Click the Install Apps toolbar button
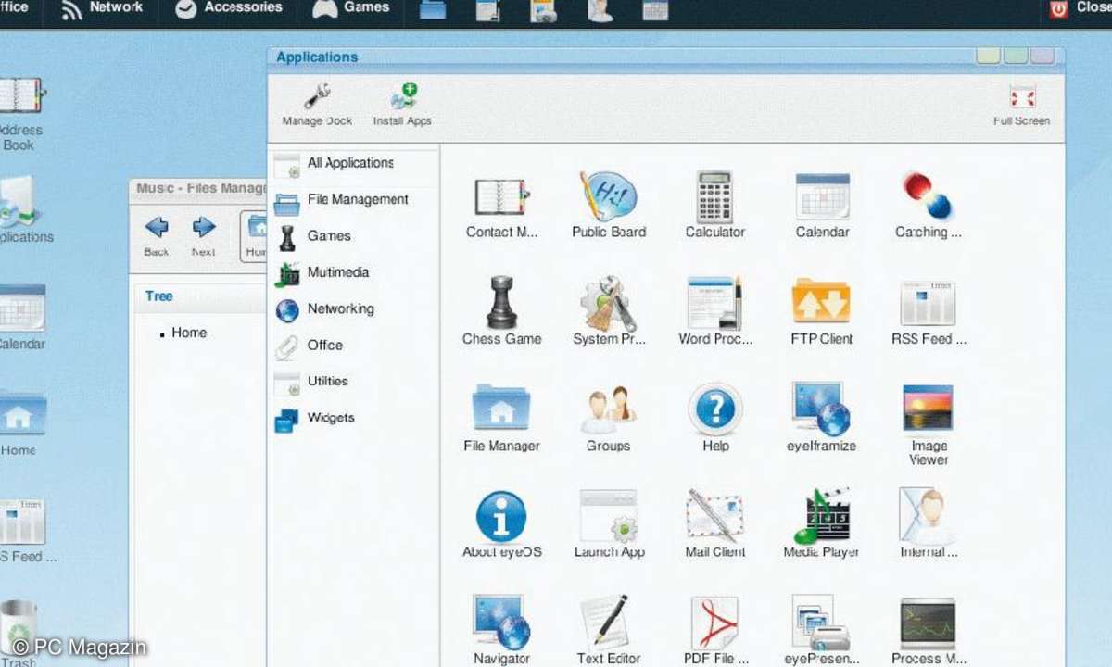Image resolution: width=1112 pixels, height=667 pixels. tap(402, 104)
